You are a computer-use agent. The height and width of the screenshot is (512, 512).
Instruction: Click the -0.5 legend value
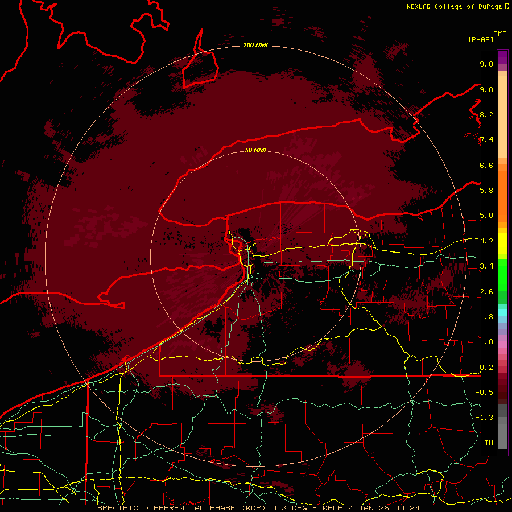[x=484, y=393]
